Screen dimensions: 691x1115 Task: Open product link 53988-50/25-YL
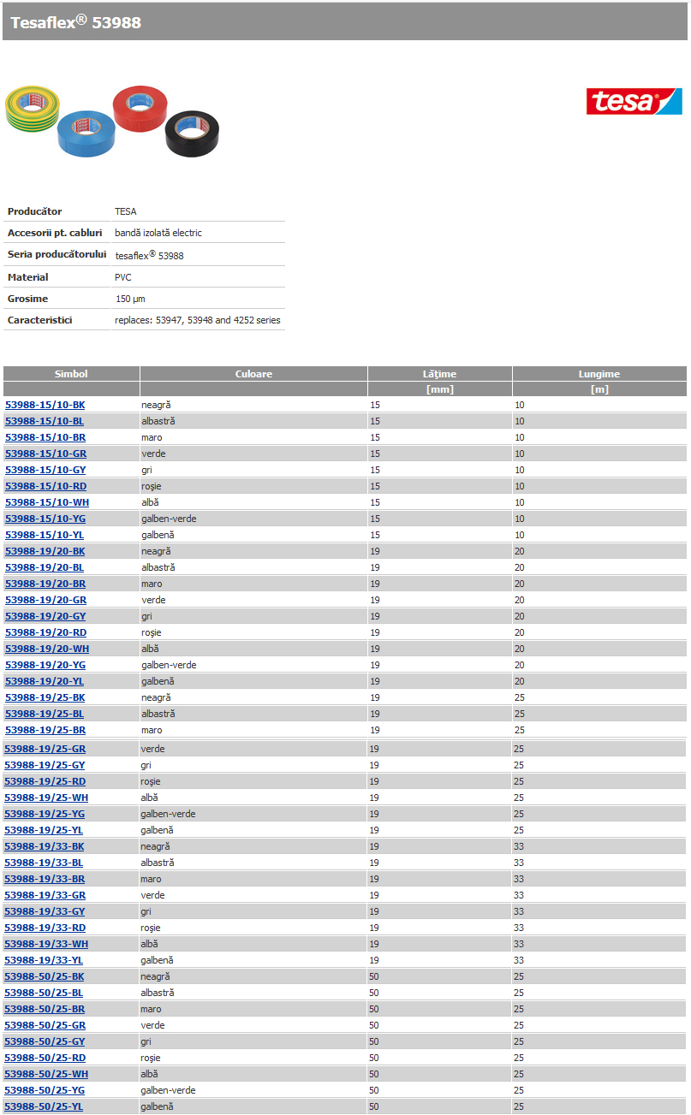(x=45, y=1106)
